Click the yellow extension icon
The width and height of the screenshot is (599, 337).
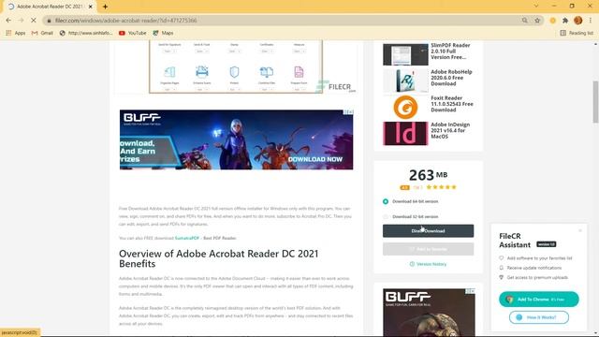[x=552, y=21]
